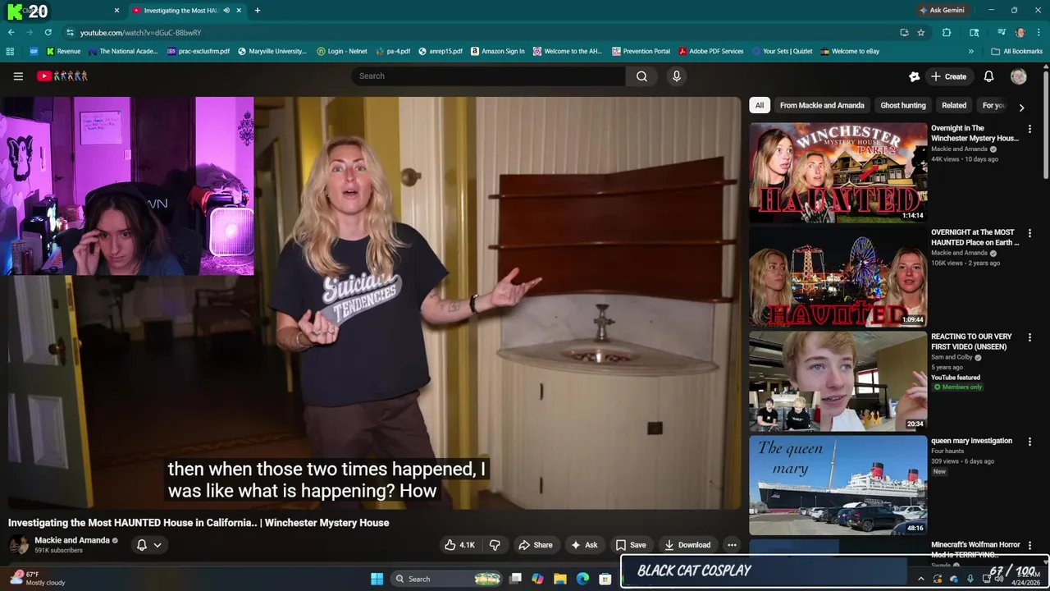Search with your voice microphone icon
The width and height of the screenshot is (1050, 591).
(676, 76)
